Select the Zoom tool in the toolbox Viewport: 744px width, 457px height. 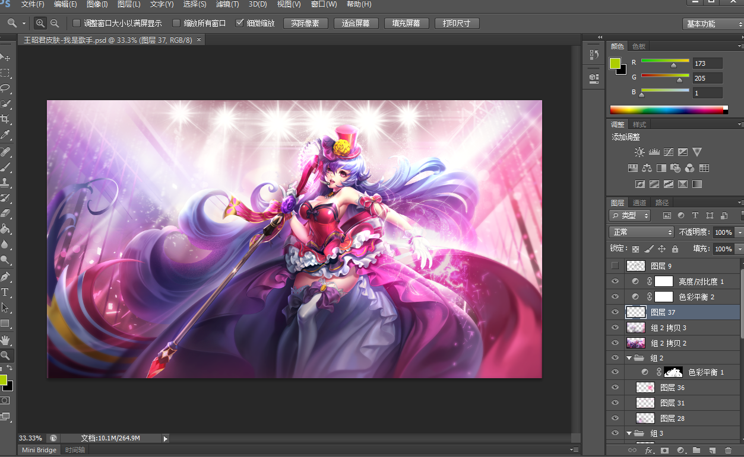point(5,355)
